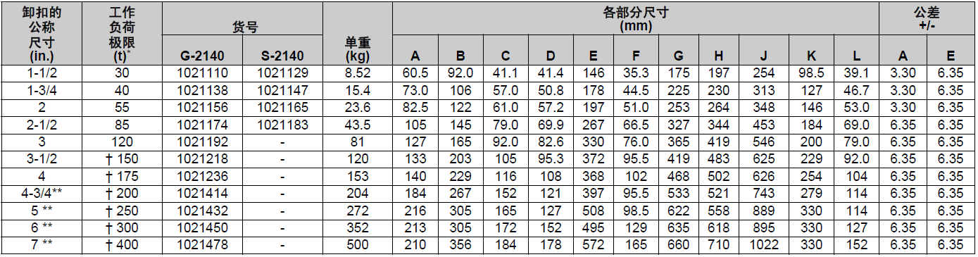Select part number 1021478
Screen dimensions: 978x257
pyautogui.click(x=202, y=244)
